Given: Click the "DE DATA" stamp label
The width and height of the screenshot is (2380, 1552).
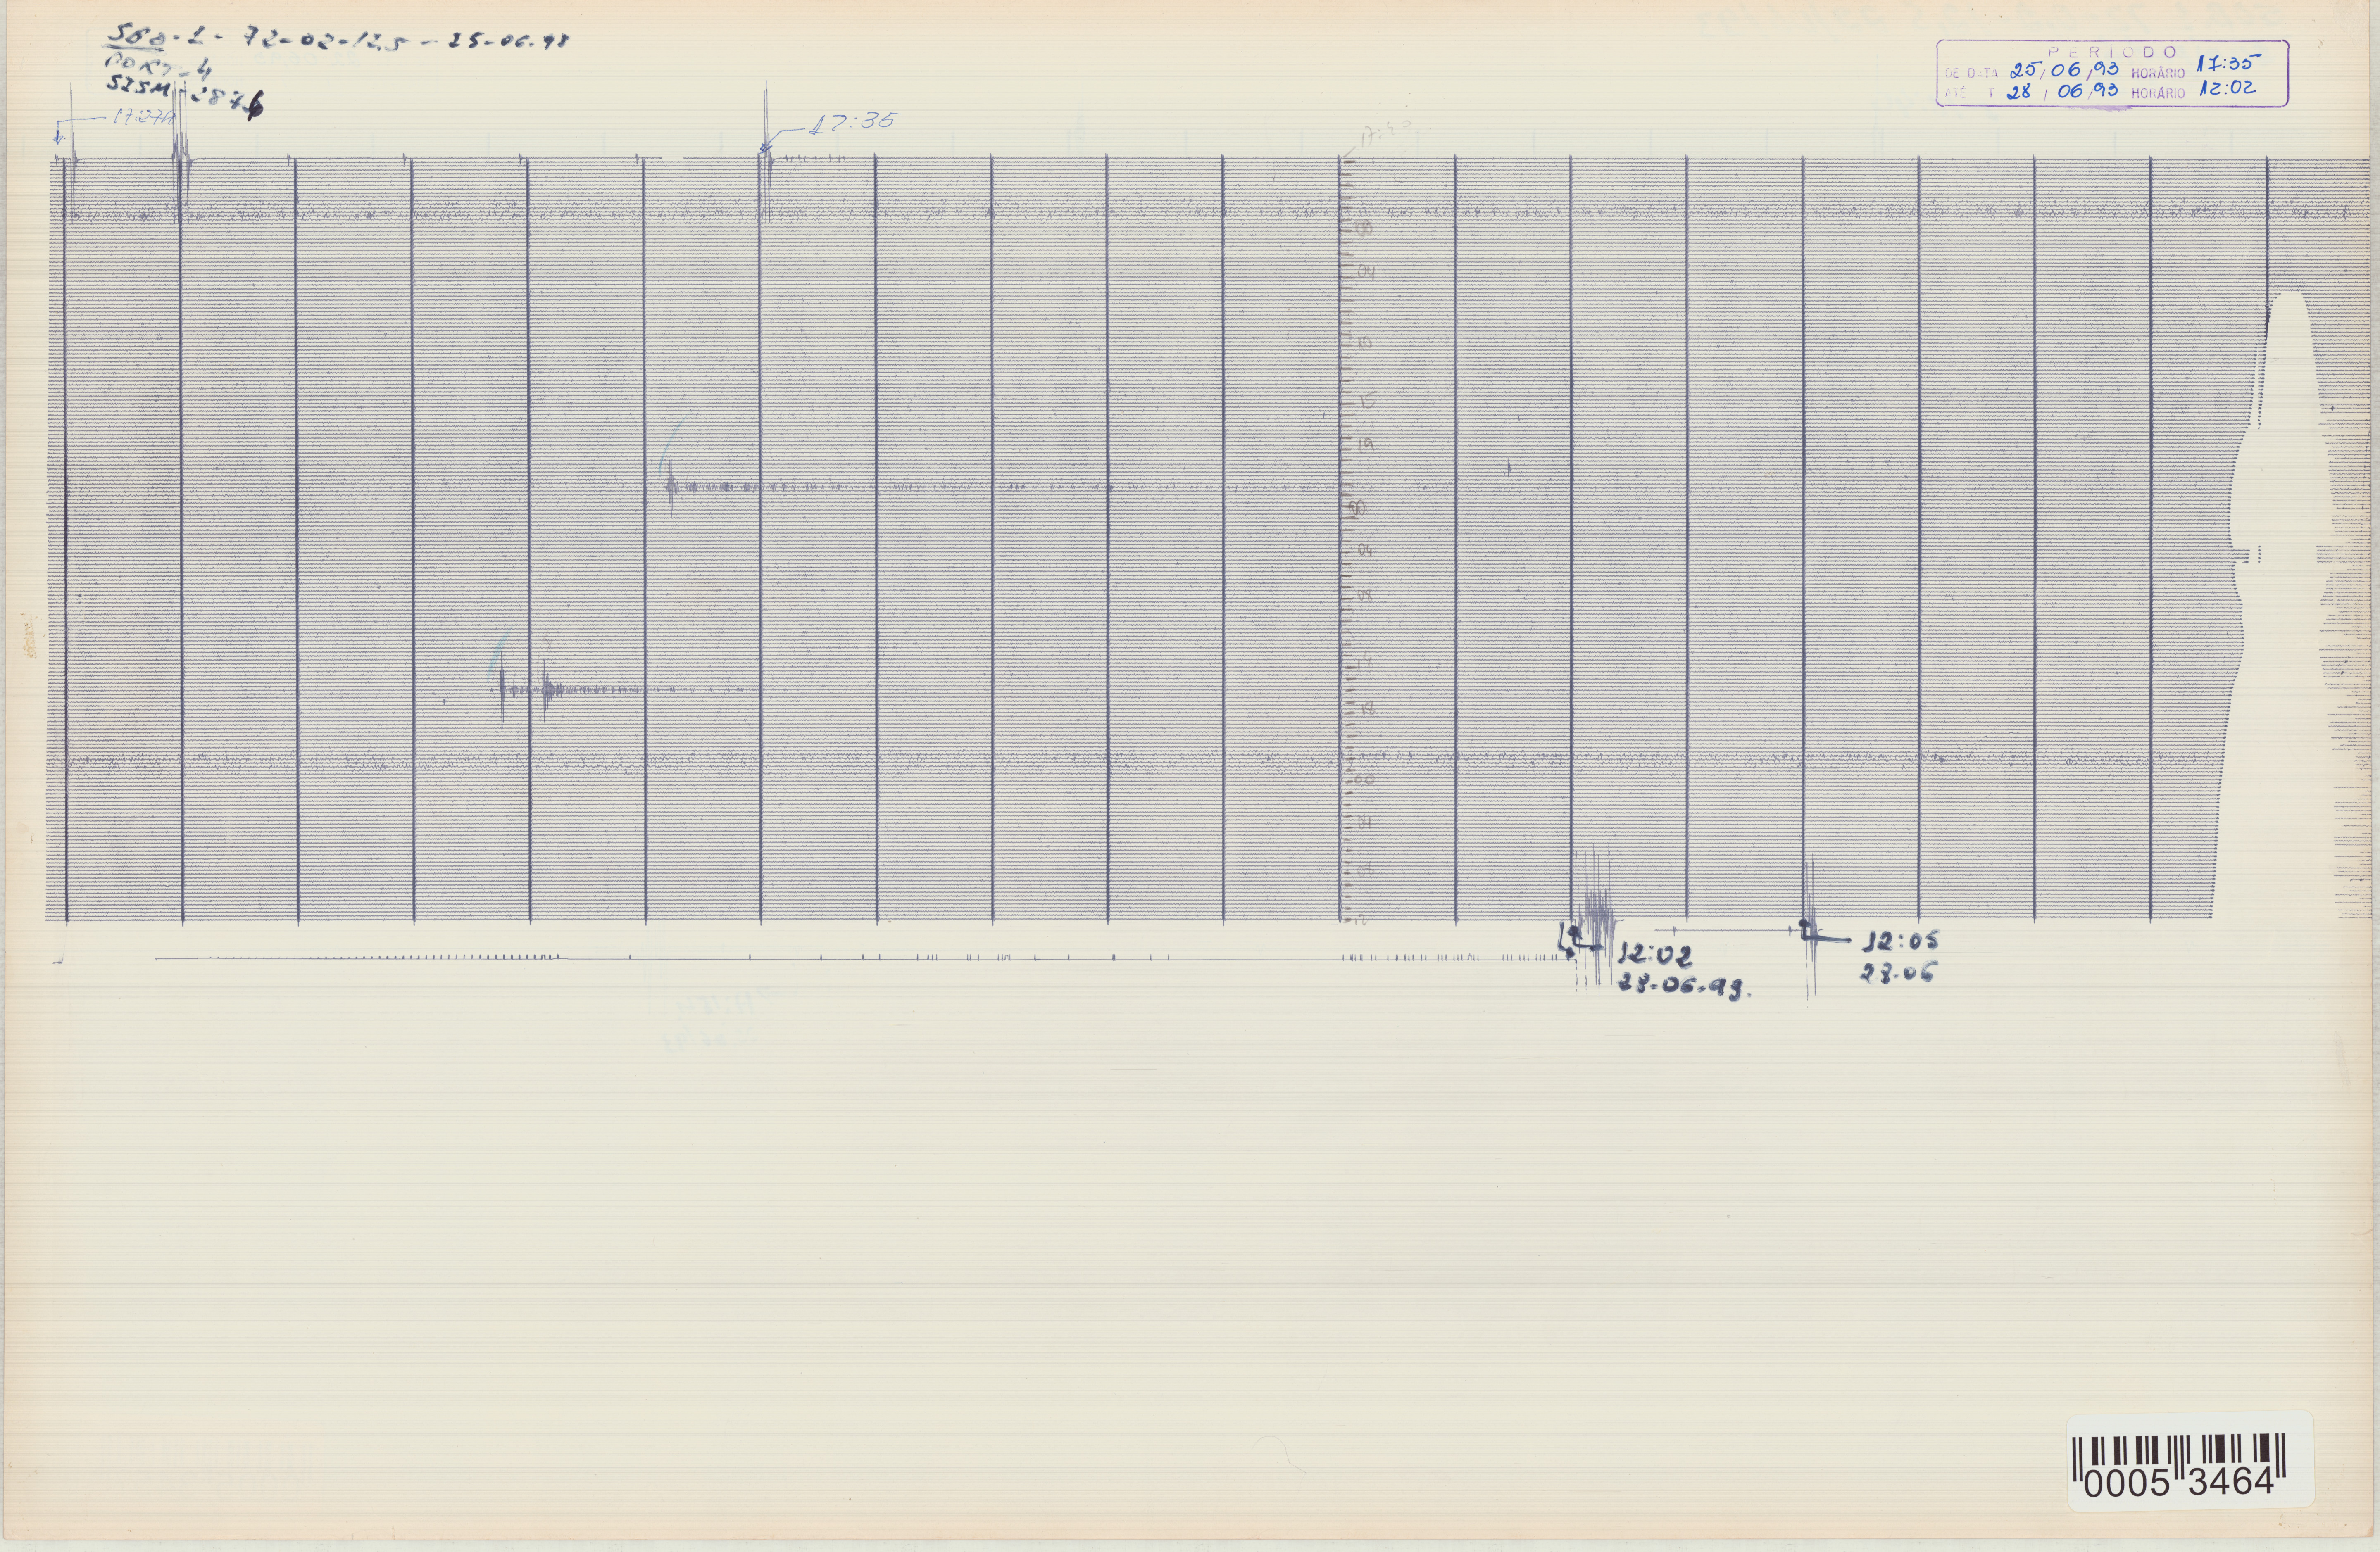Looking at the screenshot, I should [1973, 73].
